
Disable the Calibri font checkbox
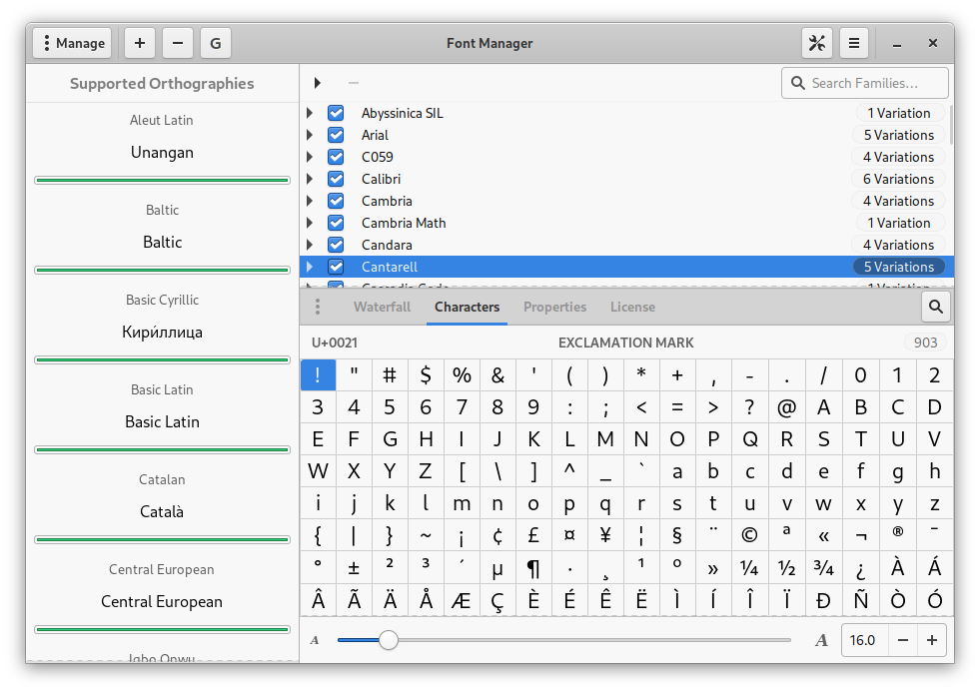(x=336, y=179)
